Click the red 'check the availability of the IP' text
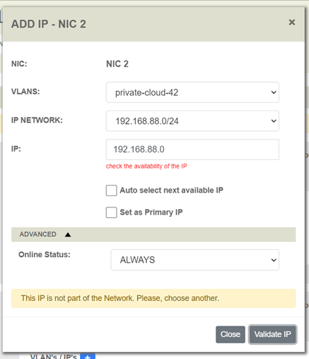The width and height of the screenshot is (309, 359). [146, 166]
